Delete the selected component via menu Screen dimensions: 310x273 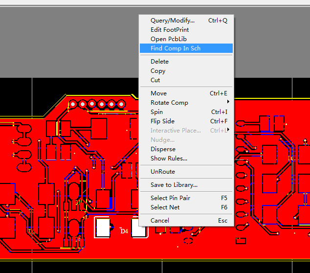pos(159,62)
